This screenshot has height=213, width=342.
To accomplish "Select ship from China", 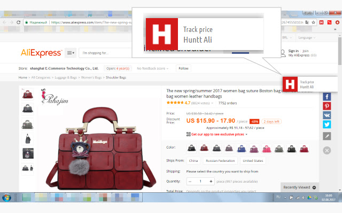I will pos(193,161).
